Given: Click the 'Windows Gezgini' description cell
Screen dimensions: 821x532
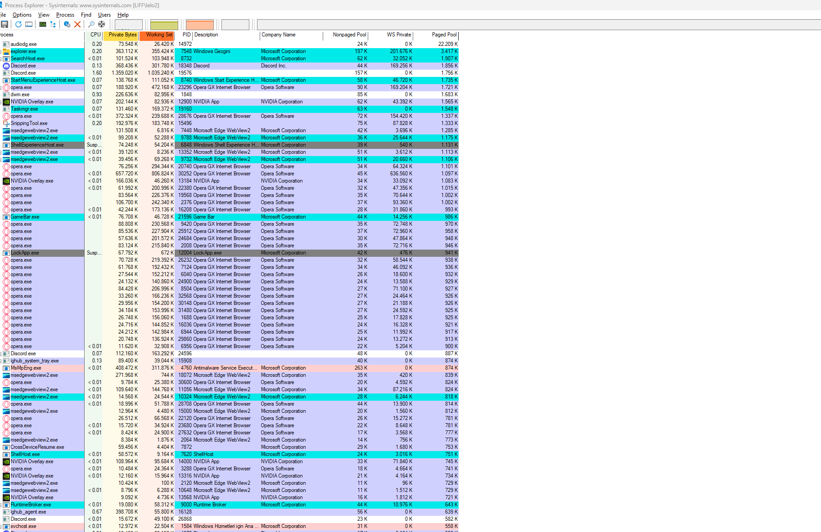Looking at the screenshot, I should point(212,51).
